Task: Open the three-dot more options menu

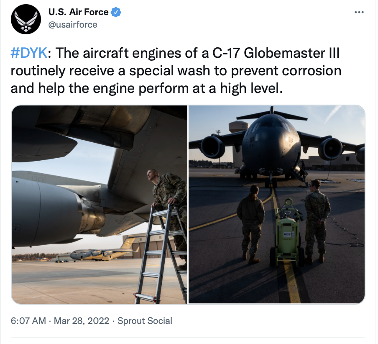Action: coord(359,12)
